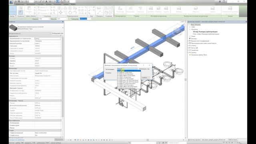The image size is (256, 144).
Task: Click Add Insulation in duct insulation panel
Action: pyautogui.click(x=151, y=10)
